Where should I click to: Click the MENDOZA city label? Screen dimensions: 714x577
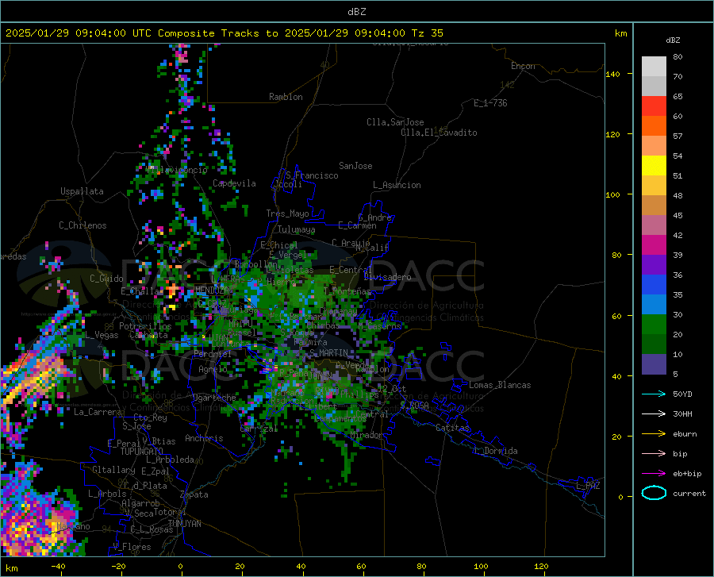coord(212,290)
